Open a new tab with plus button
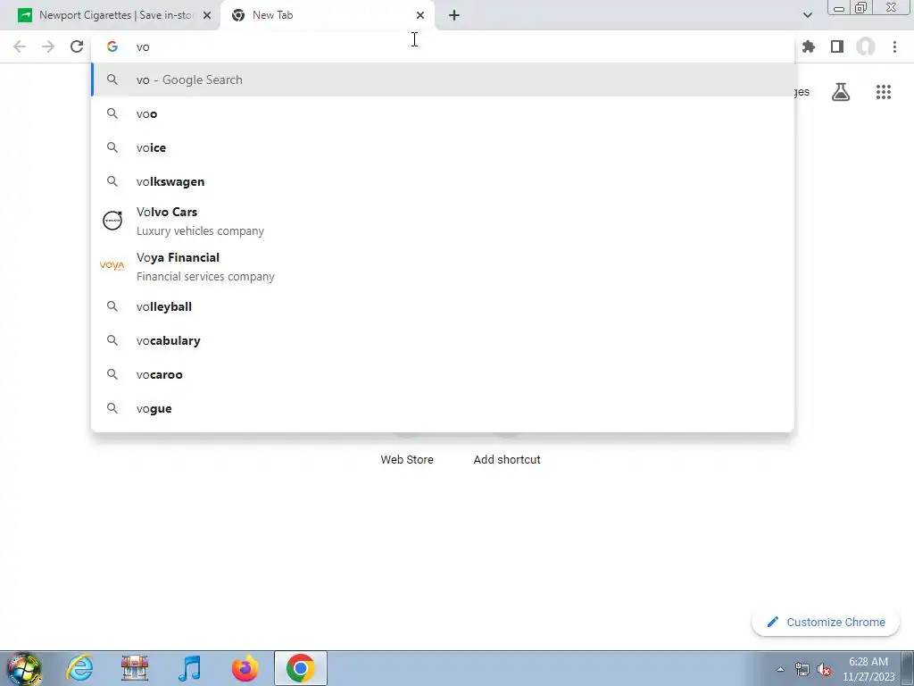The image size is (914, 686). pyautogui.click(x=454, y=15)
